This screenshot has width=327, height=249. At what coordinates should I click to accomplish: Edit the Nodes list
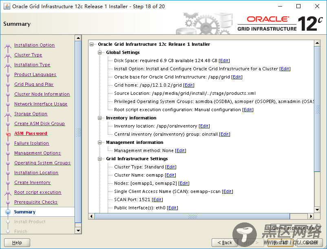pyautogui.click(x=184, y=183)
